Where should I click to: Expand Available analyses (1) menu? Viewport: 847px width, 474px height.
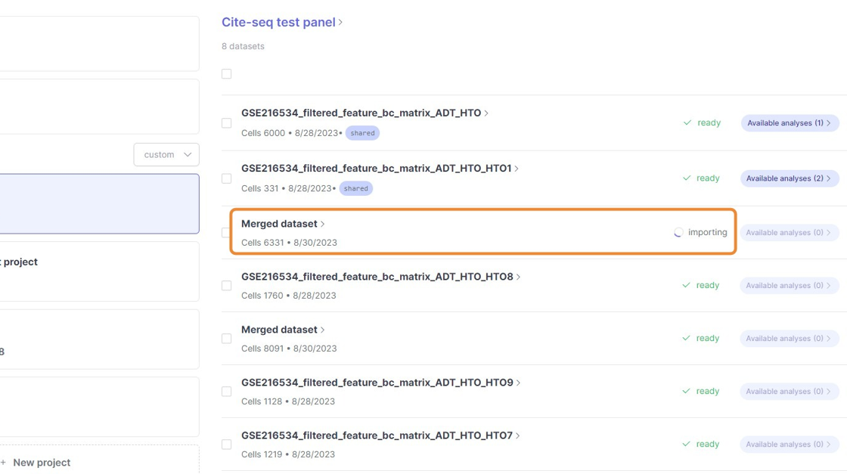pos(789,123)
